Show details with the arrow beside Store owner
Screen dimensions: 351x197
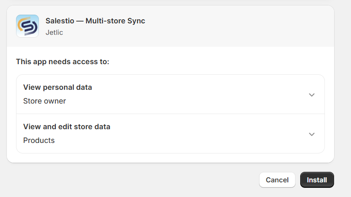coord(312,95)
